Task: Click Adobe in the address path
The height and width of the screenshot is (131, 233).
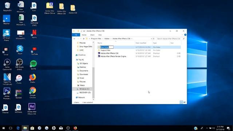Action: point(107,39)
